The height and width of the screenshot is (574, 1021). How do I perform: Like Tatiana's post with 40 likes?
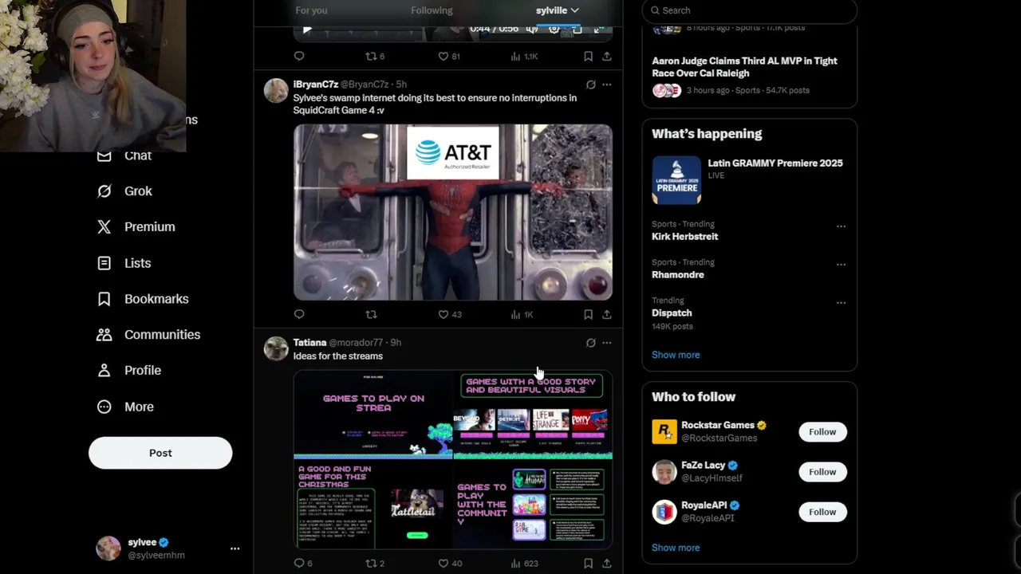click(450, 563)
